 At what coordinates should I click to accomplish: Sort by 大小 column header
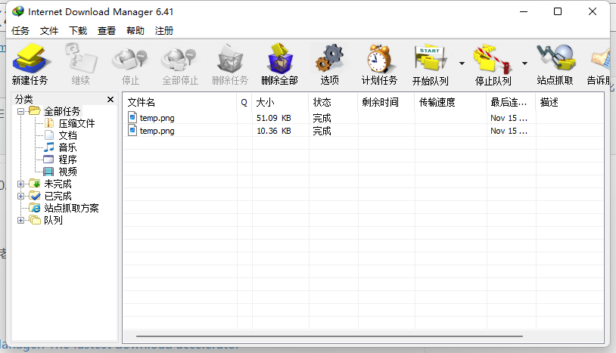281,102
